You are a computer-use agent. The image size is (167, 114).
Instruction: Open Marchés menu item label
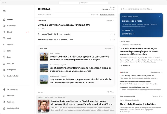11,63
